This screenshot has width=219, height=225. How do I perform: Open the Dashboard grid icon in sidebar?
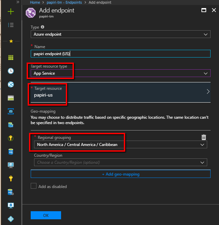coord(11,58)
